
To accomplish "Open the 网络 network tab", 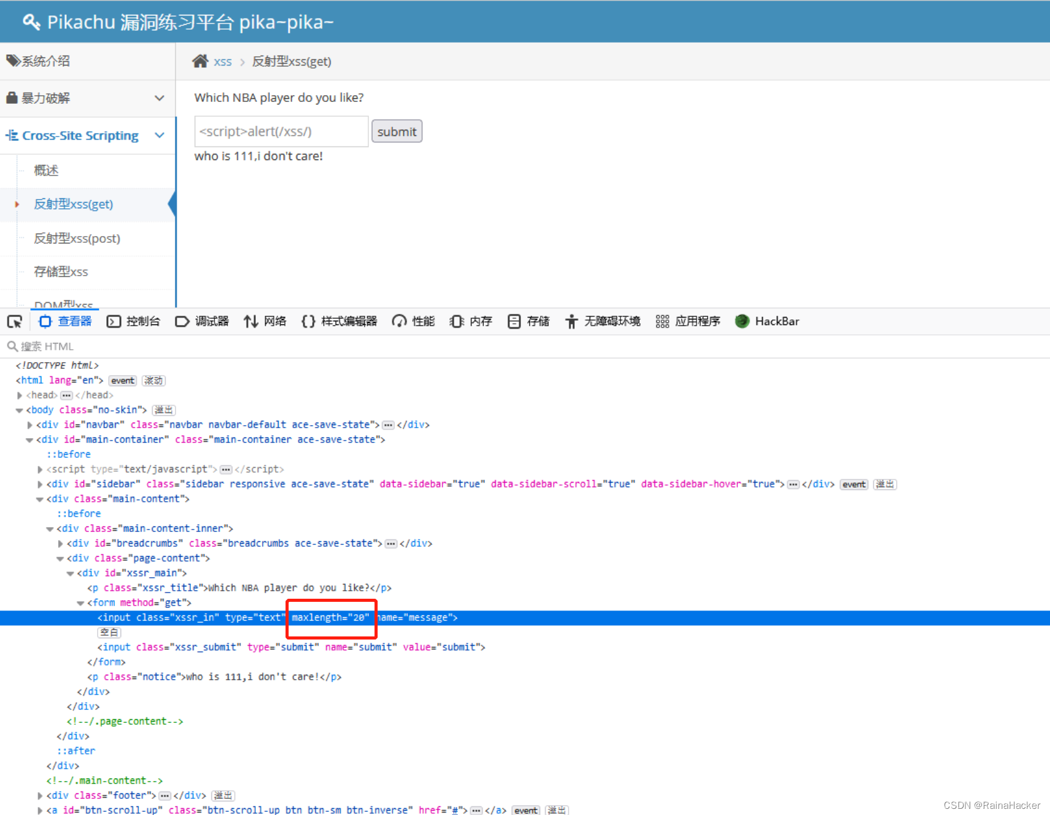I will click(x=265, y=321).
